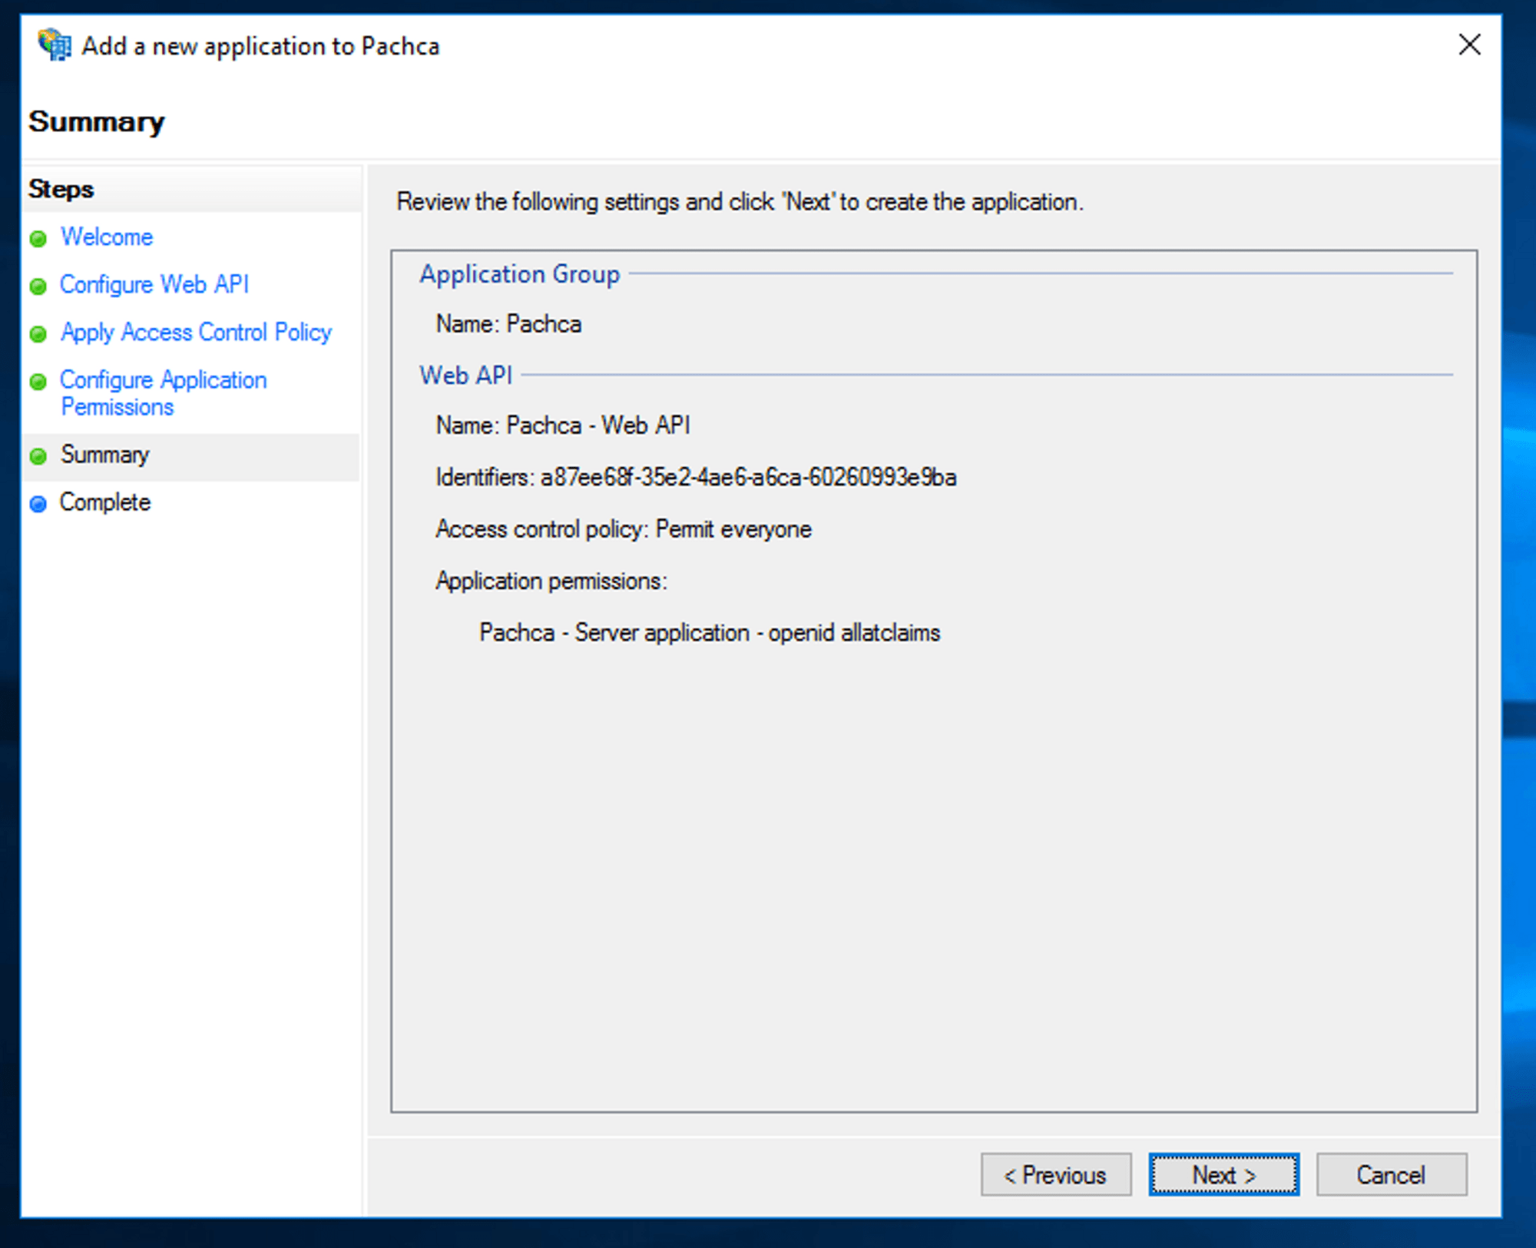The width and height of the screenshot is (1536, 1248).
Task: Click the Web API identifier GUID text
Action: point(748,477)
